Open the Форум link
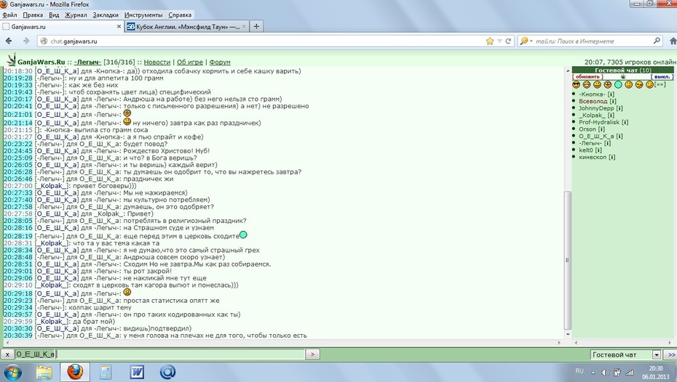The image size is (677, 382). (220, 62)
